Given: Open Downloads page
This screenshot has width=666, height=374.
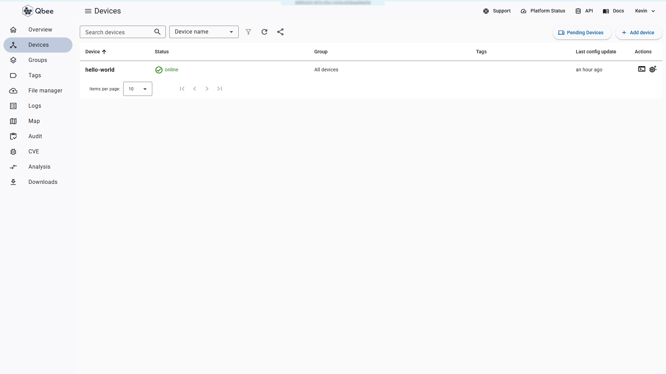Looking at the screenshot, I should coord(38,182).
